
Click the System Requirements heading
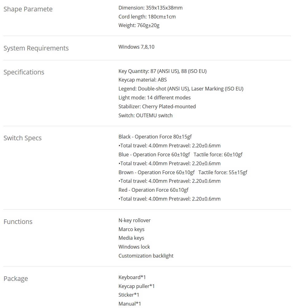pyautogui.click(x=36, y=48)
